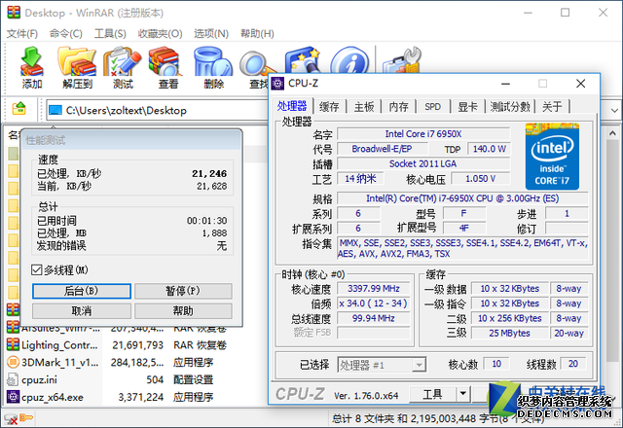Click the multiplier value x 34.0 (12 - 34)
623x428 pixels.
pyautogui.click(x=374, y=303)
